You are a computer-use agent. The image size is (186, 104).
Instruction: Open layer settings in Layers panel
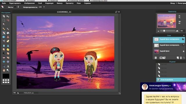point(156,58)
